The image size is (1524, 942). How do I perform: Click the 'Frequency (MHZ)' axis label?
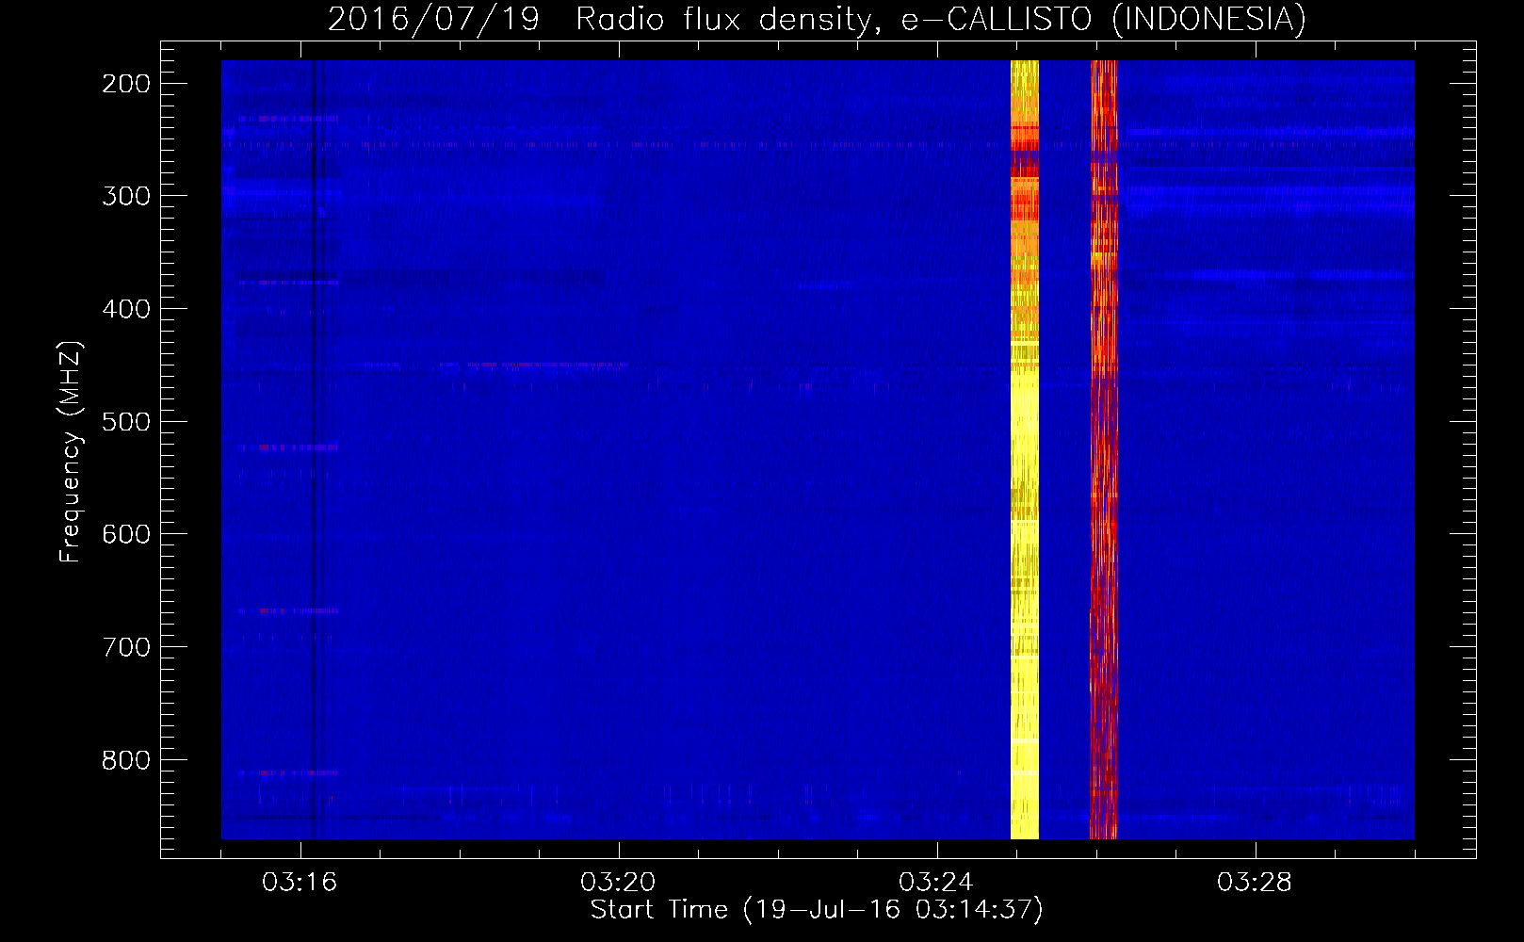tap(70, 452)
